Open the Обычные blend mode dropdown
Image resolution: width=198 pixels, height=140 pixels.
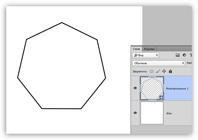coord(159,63)
